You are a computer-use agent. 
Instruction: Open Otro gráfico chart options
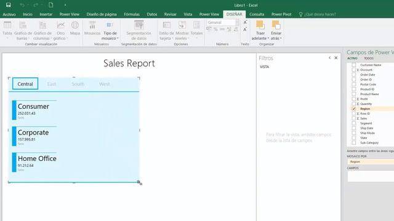coord(60,30)
